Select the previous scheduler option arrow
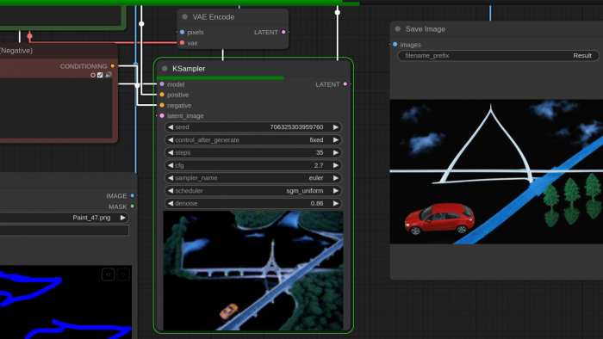This screenshot has width=603, height=339. point(171,190)
